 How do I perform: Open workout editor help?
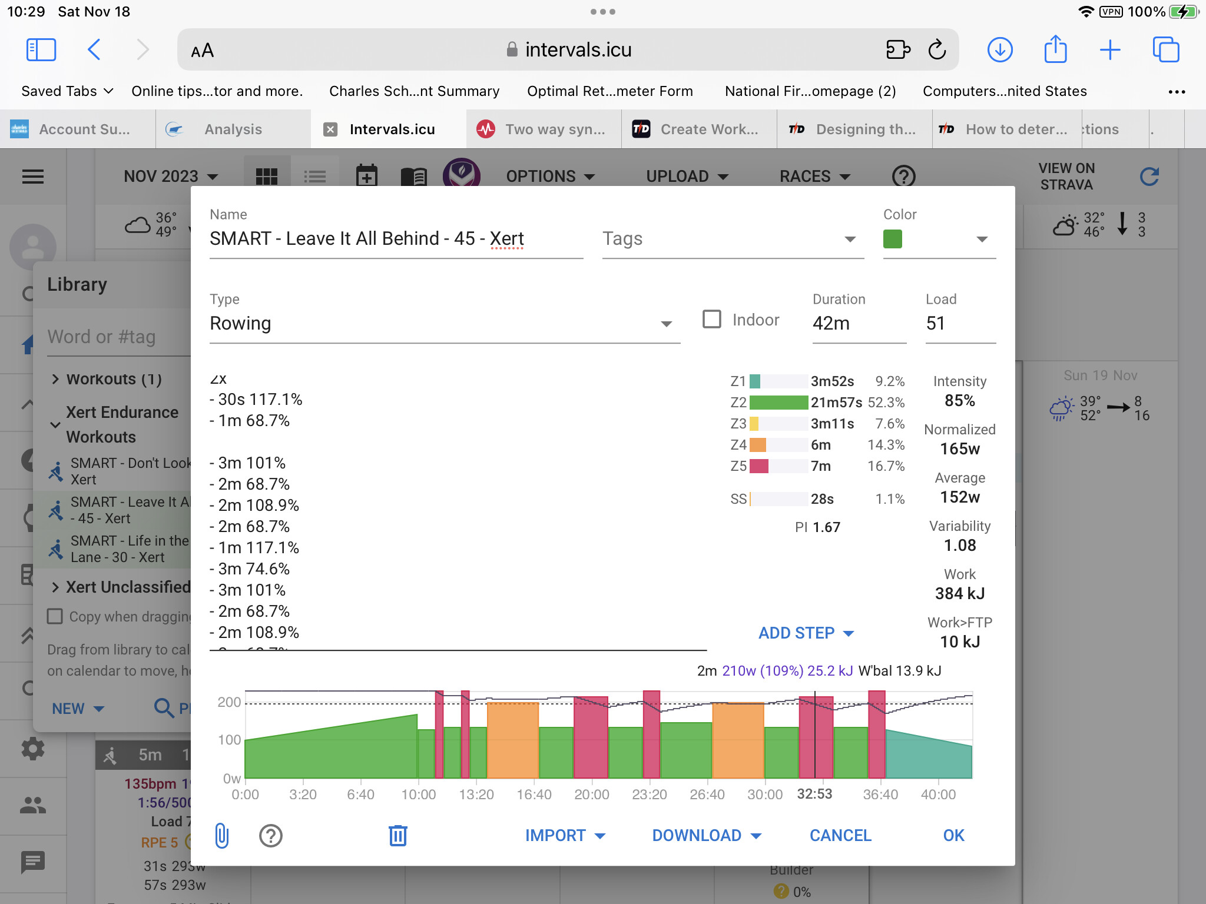(271, 836)
